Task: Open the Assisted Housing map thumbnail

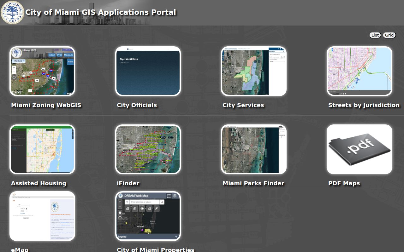Action: [42, 149]
